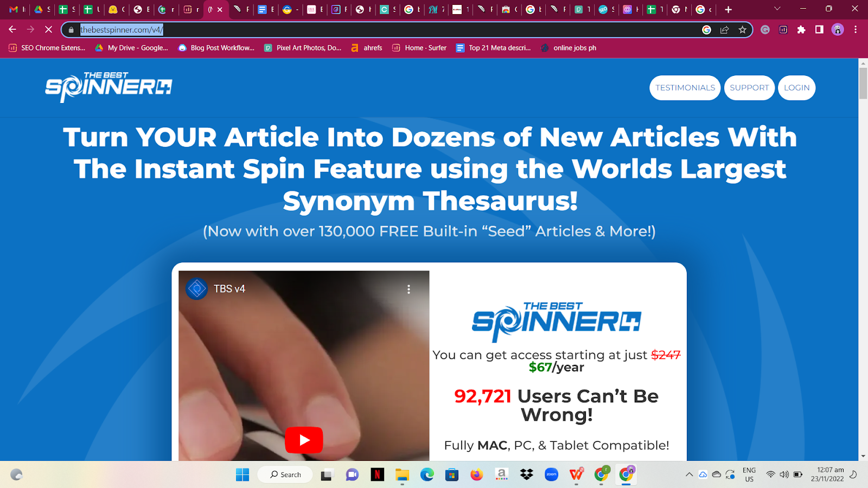The height and width of the screenshot is (488, 868).
Task: Open the My Drive - Google bookmark
Action: [x=131, y=48]
